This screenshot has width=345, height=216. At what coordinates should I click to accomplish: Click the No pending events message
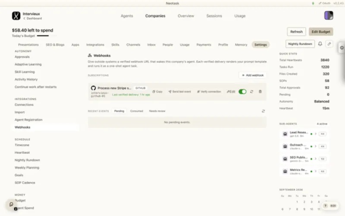[177, 122]
